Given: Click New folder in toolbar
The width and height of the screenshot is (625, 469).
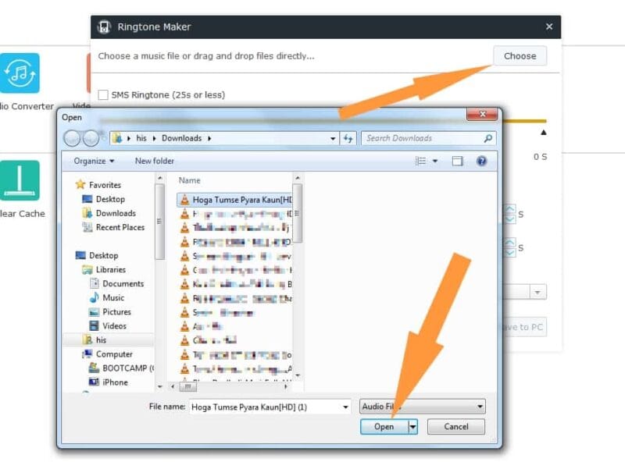Looking at the screenshot, I should click(154, 161).
